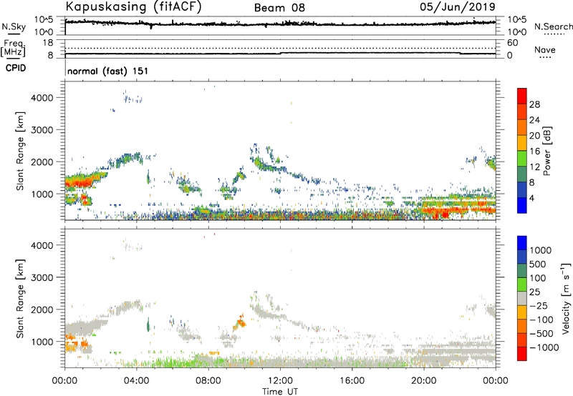Click the 'Slant Range [km]' label of velocity panel
573x396 pixels.
20,299
